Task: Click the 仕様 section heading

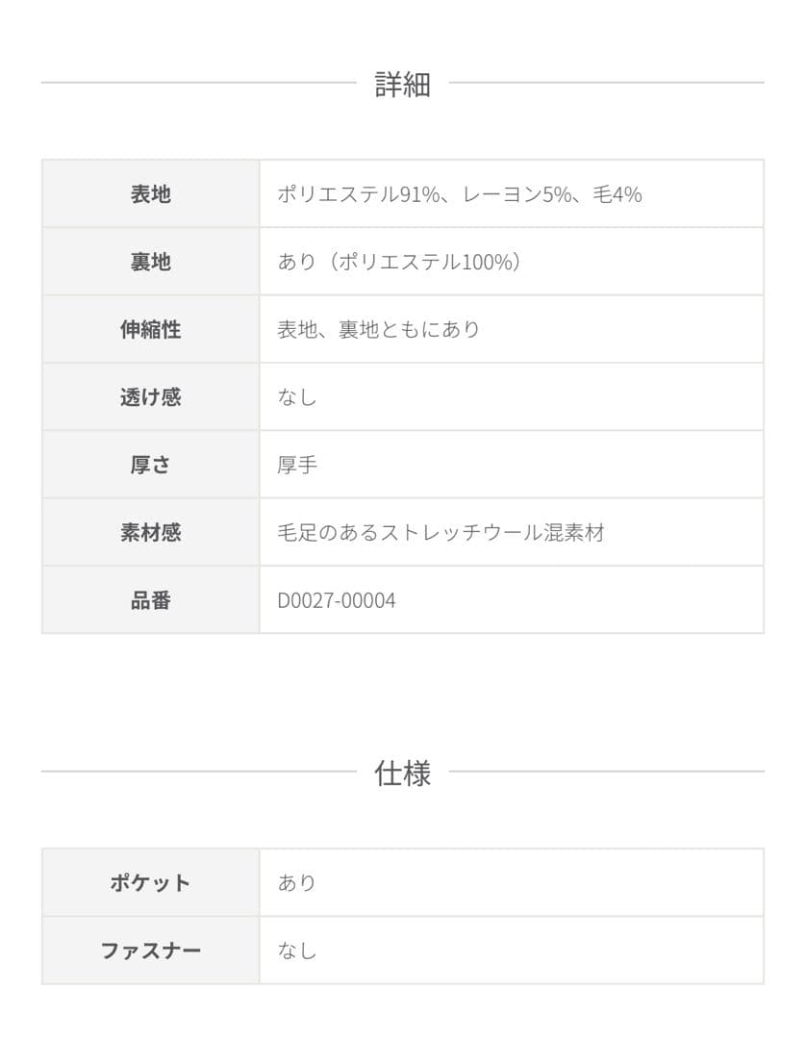Action: [x=402, y=773]
